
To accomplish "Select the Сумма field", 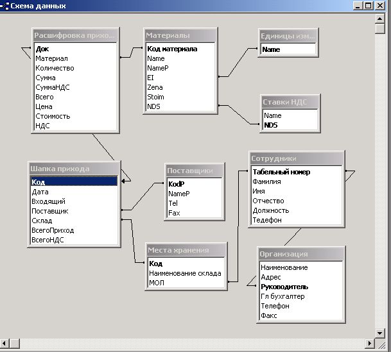I will 76,78.
